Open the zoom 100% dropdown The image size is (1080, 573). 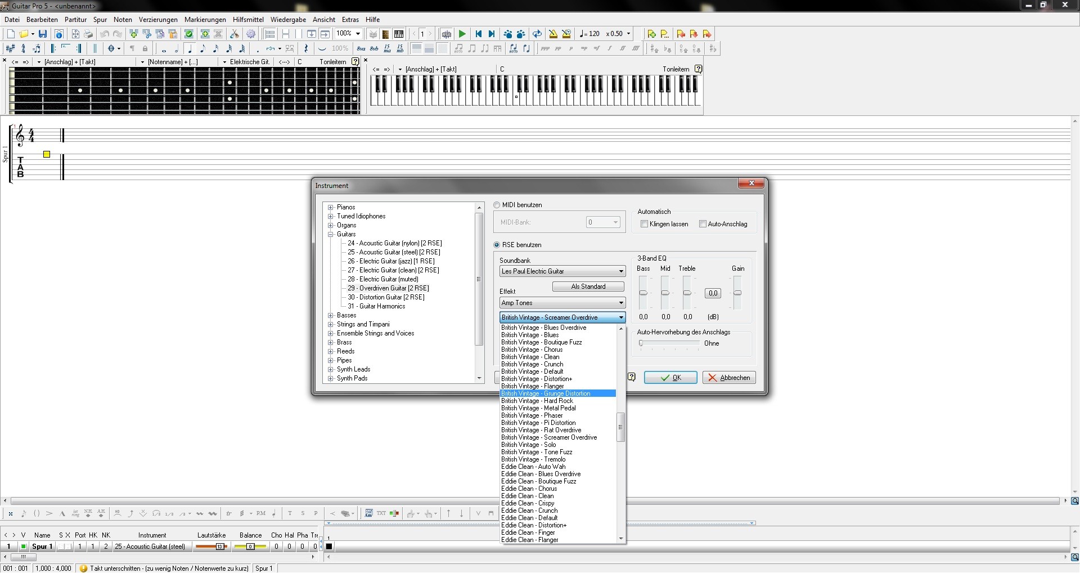click(x=358, y=34)
